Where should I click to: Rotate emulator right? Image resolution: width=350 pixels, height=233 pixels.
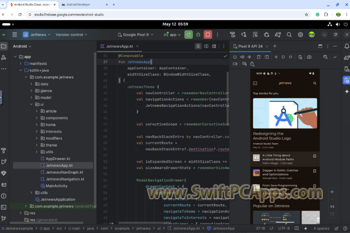click(x=266, y=57)
